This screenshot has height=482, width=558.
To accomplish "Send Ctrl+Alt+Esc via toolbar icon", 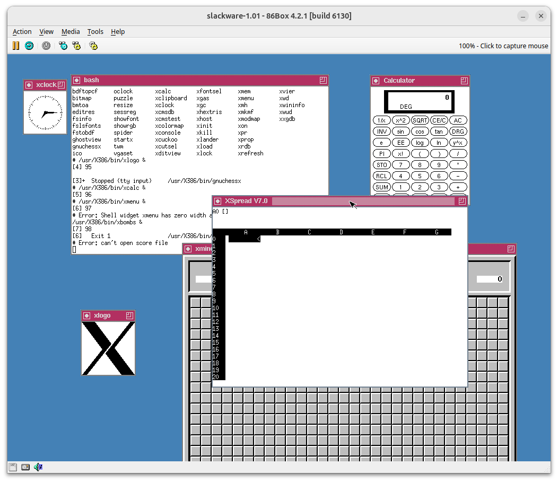I will point(76,46).
